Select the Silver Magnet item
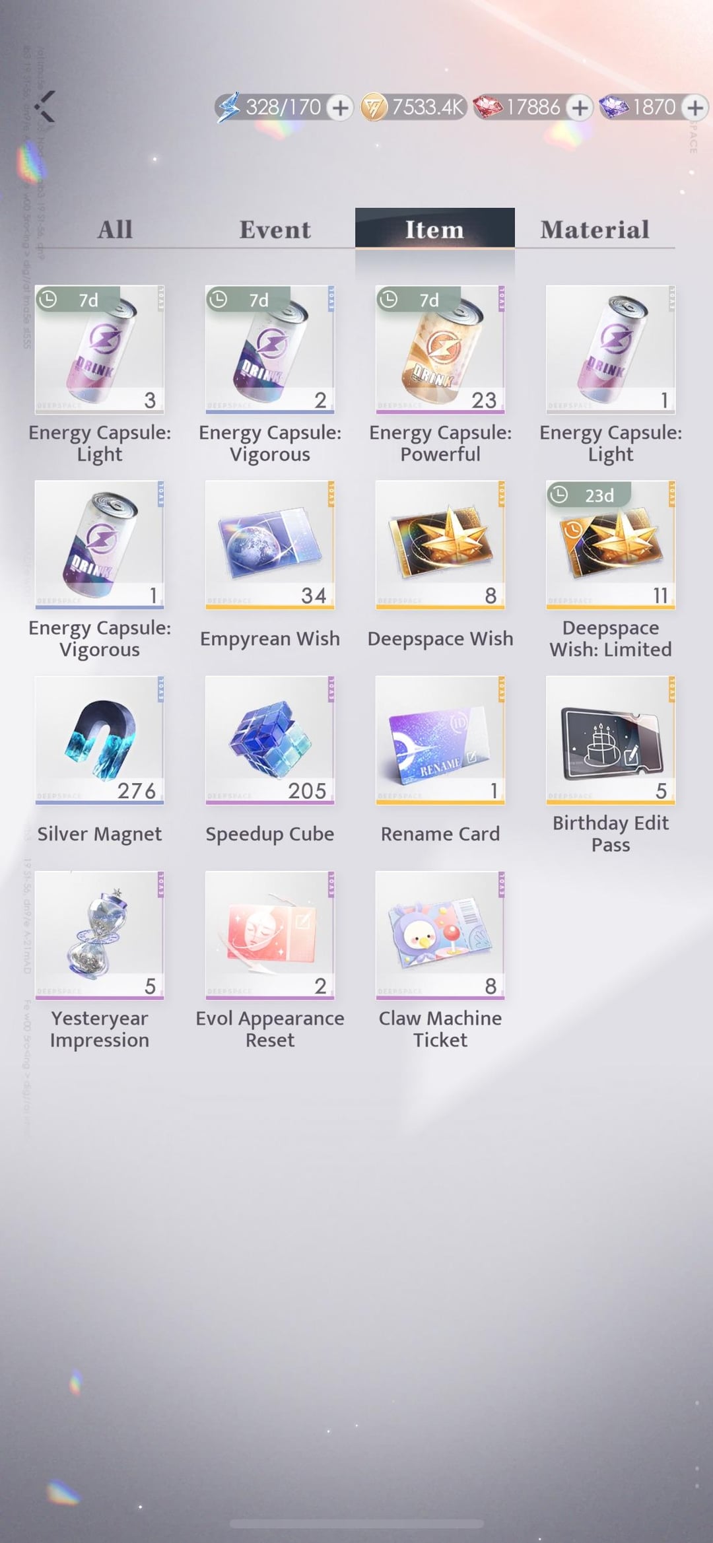This screenshot has width=713, height=1543. tap(100, 740)
